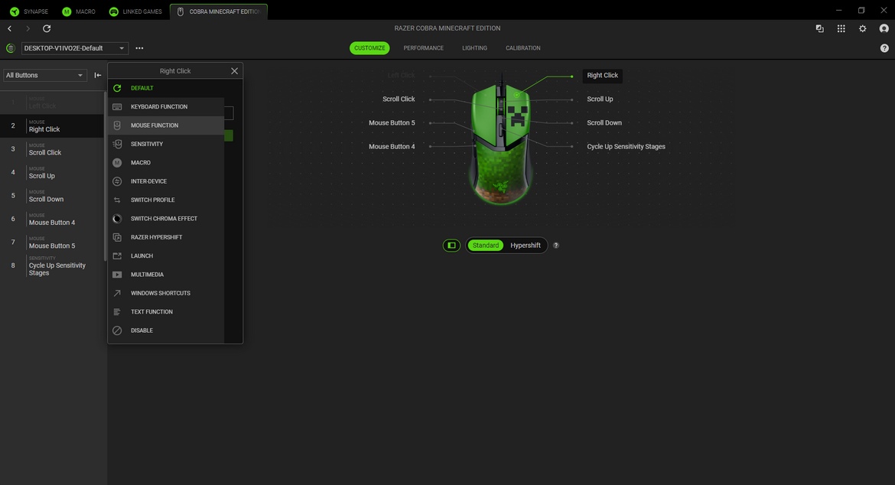Go back with the left arrow
The width and height of the screenshot is (895, 485).
(10, 28)
